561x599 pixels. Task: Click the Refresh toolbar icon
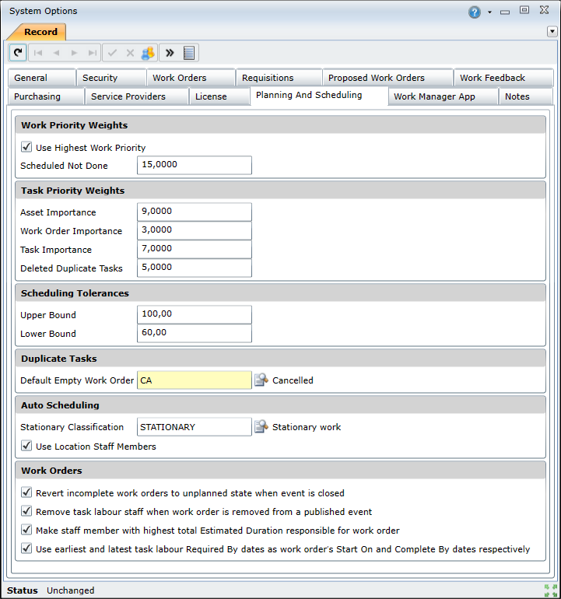tap(19, 53)
